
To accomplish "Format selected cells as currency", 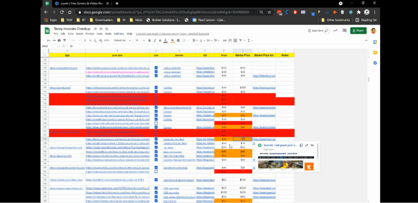I will (85, 40).
